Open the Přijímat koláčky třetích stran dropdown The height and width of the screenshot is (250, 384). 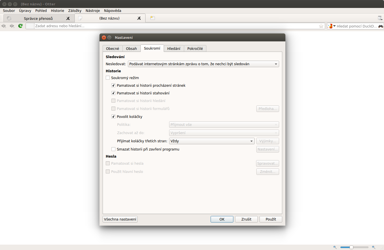(212, 141)
